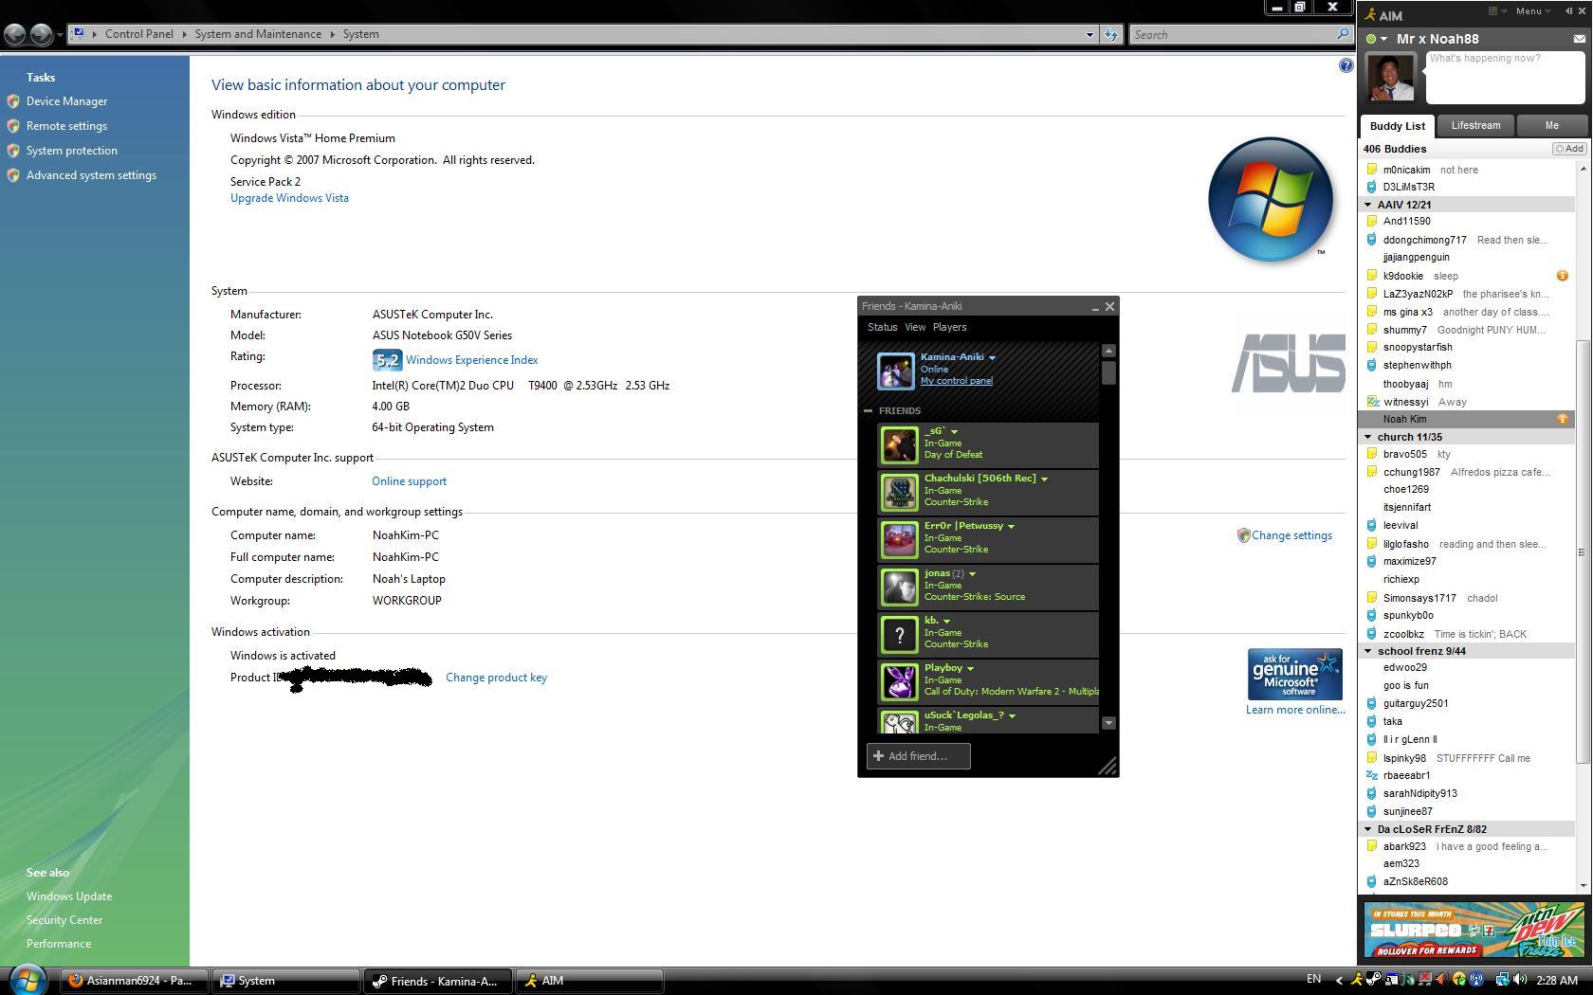
Task: Click the orange info icon on the Noah Kim row
Action: click(x=1562, y=419)
